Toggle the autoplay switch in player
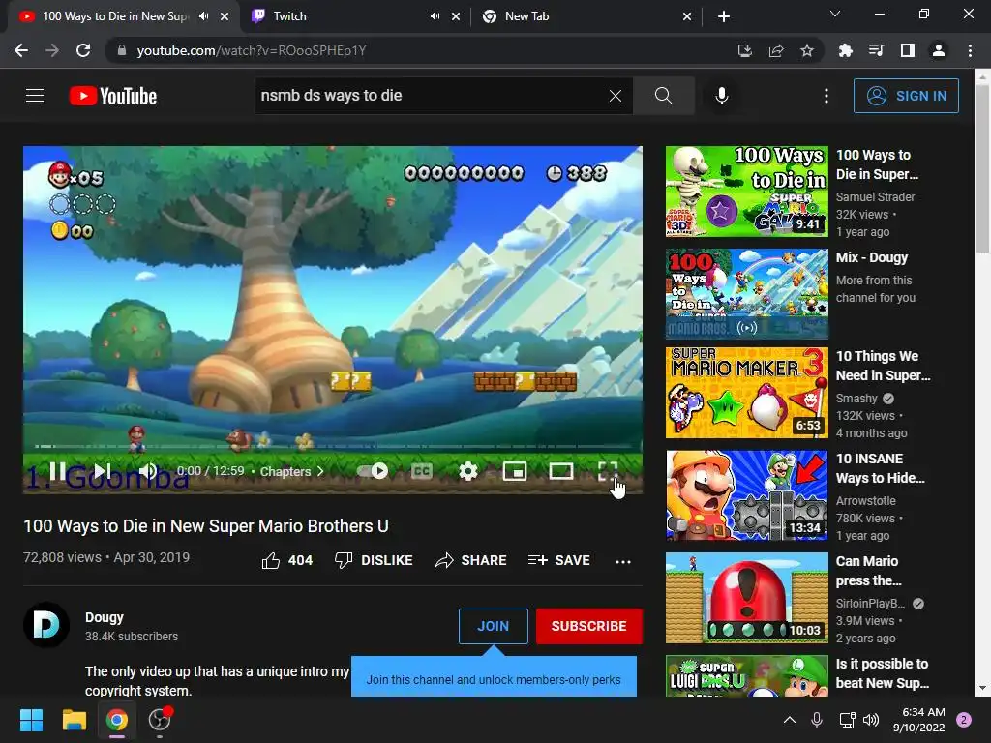This screenshot has width=991, height=743. (x=373, y=471)
